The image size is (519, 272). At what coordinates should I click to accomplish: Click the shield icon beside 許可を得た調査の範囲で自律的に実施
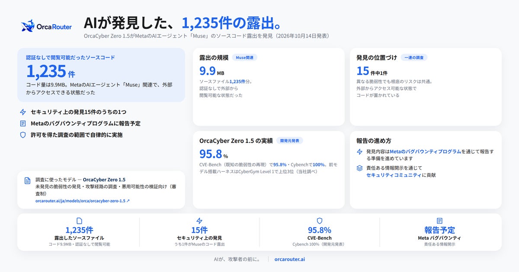click(23, 135)
